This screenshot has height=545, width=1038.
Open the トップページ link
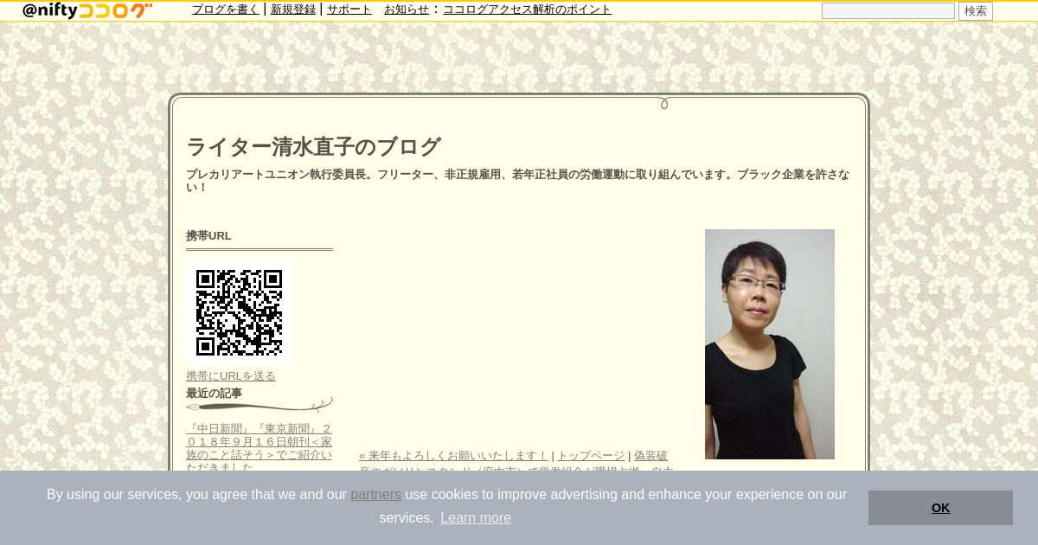pos(591,456)
